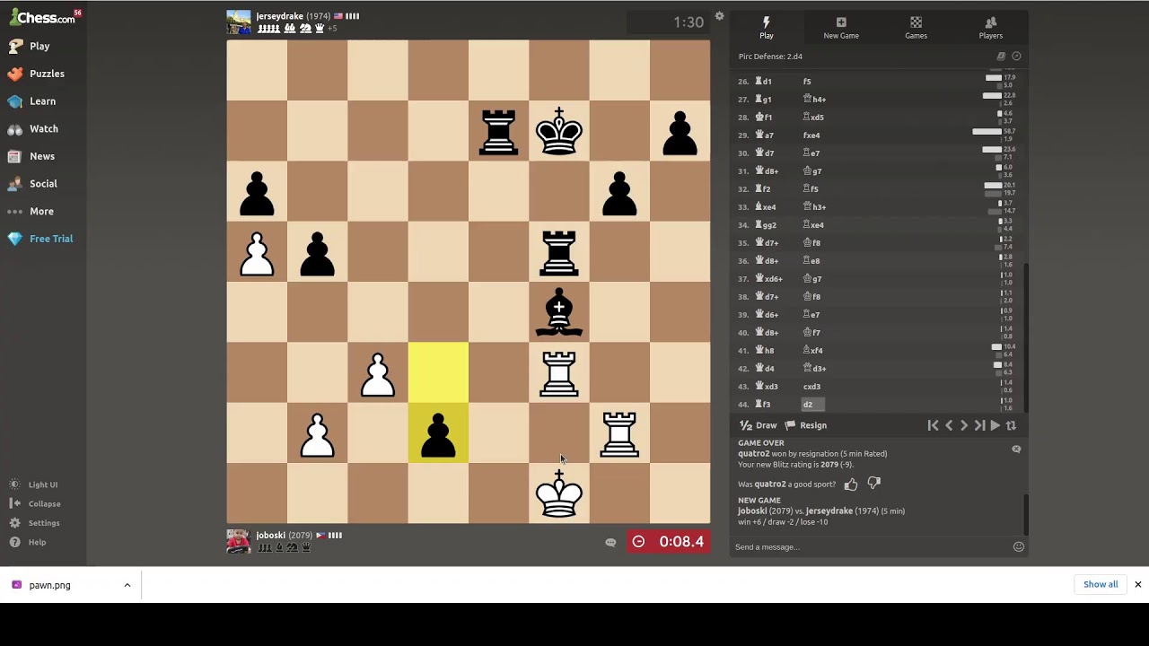Select the white move on row 44
The height and width of the screenshot is (646, 1149).
pyautogui.click(x=763, y=405)
